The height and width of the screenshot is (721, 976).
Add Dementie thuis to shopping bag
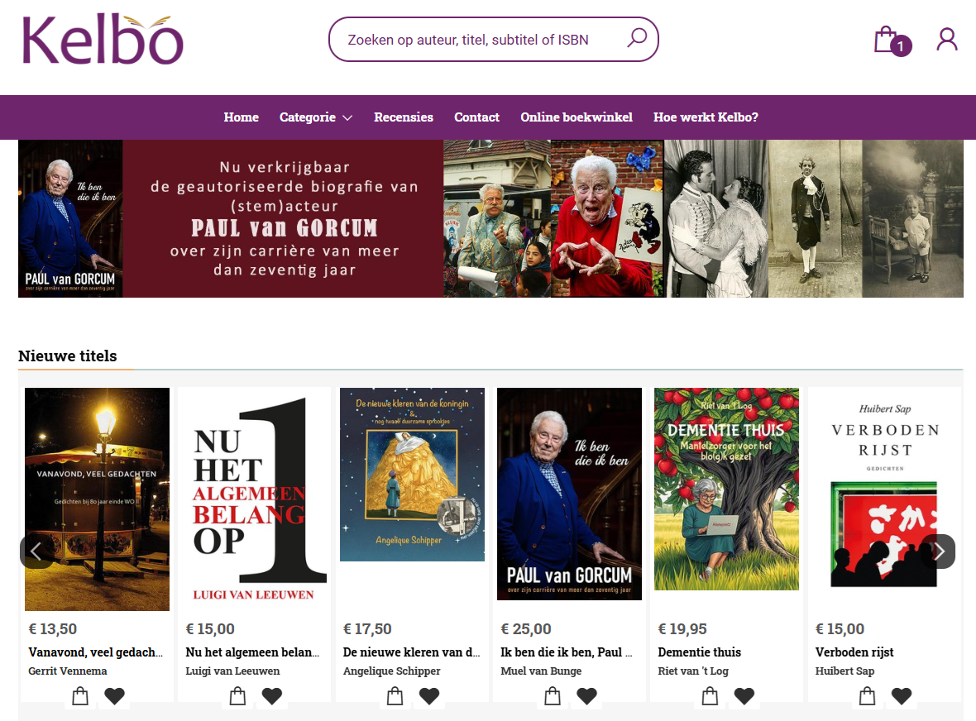[x=710, y=695]
